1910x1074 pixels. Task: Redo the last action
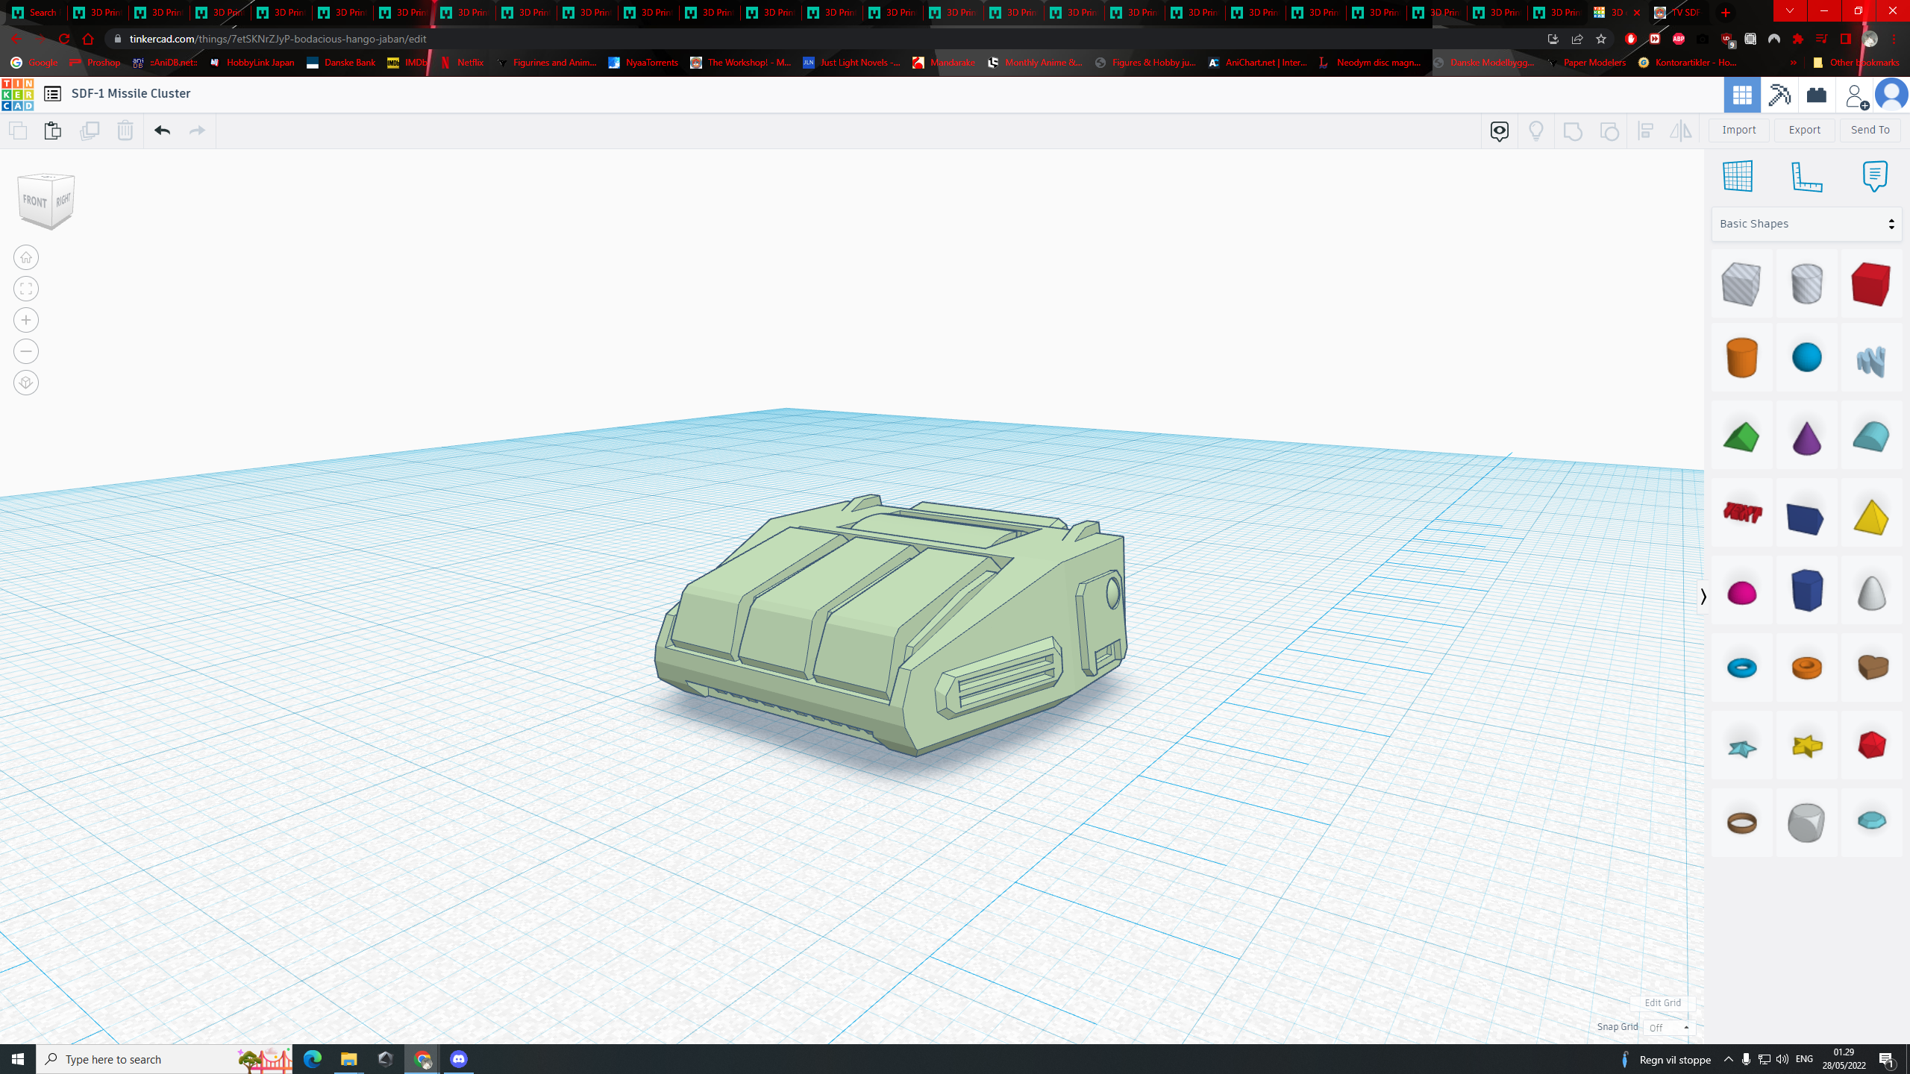coord(197,131)
